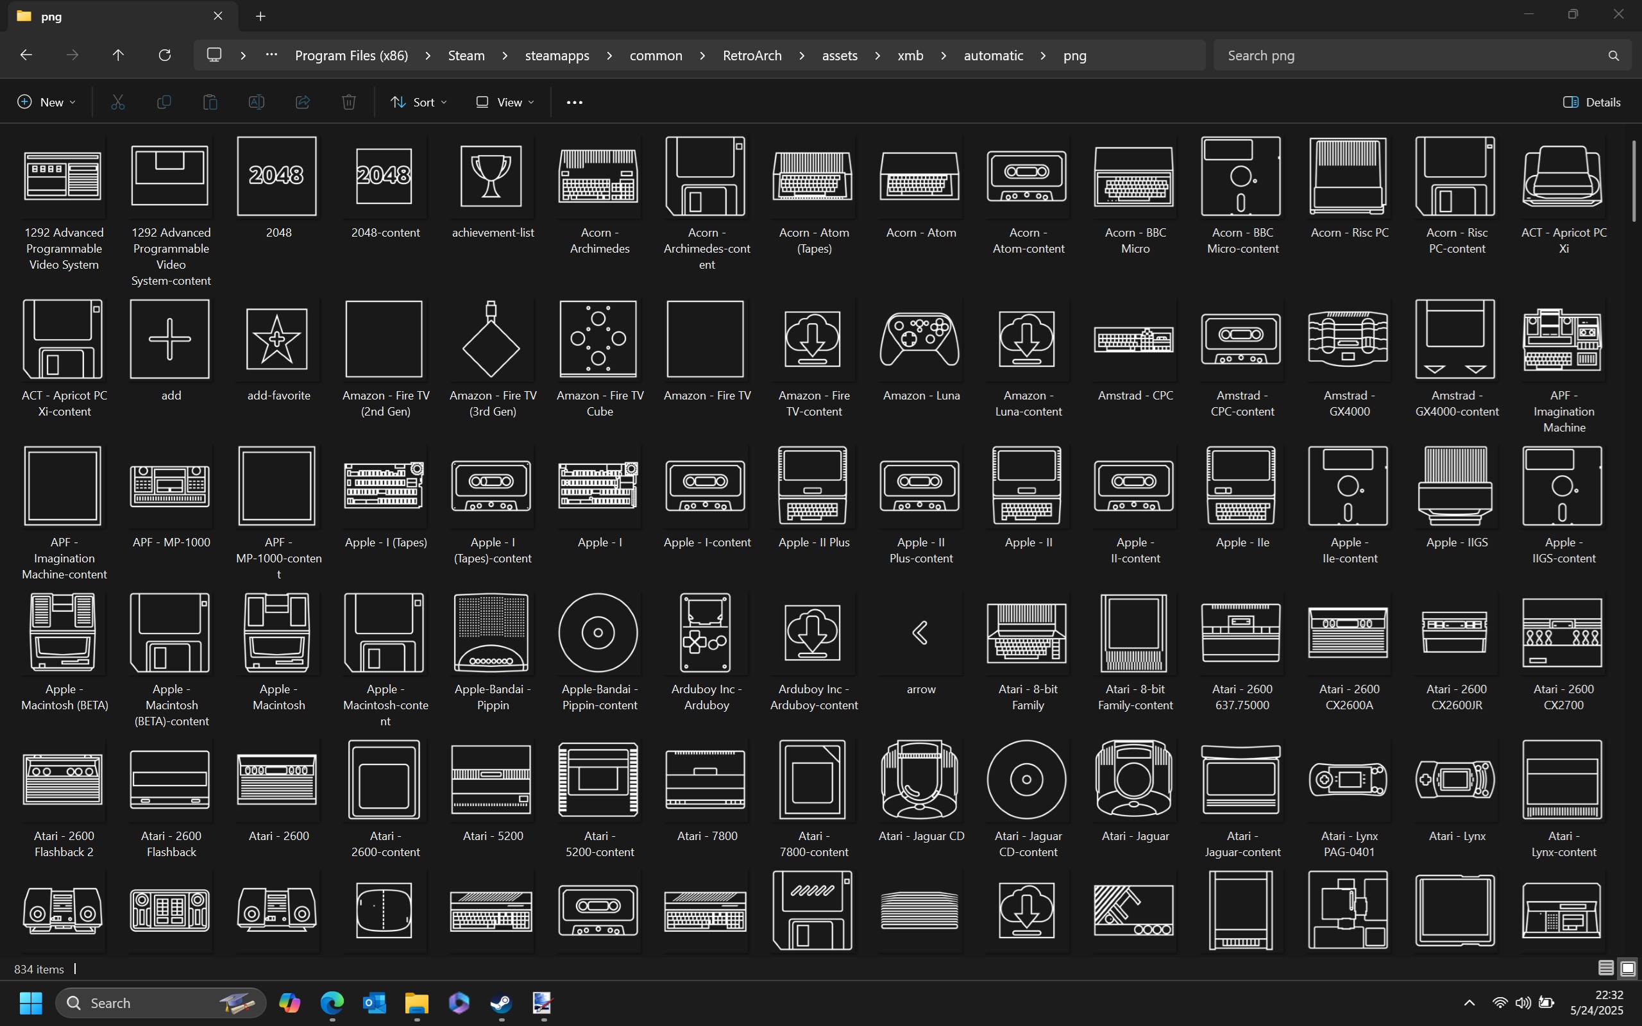
Task: Click the assets breadcrumb segment
Action: [840, 55]
